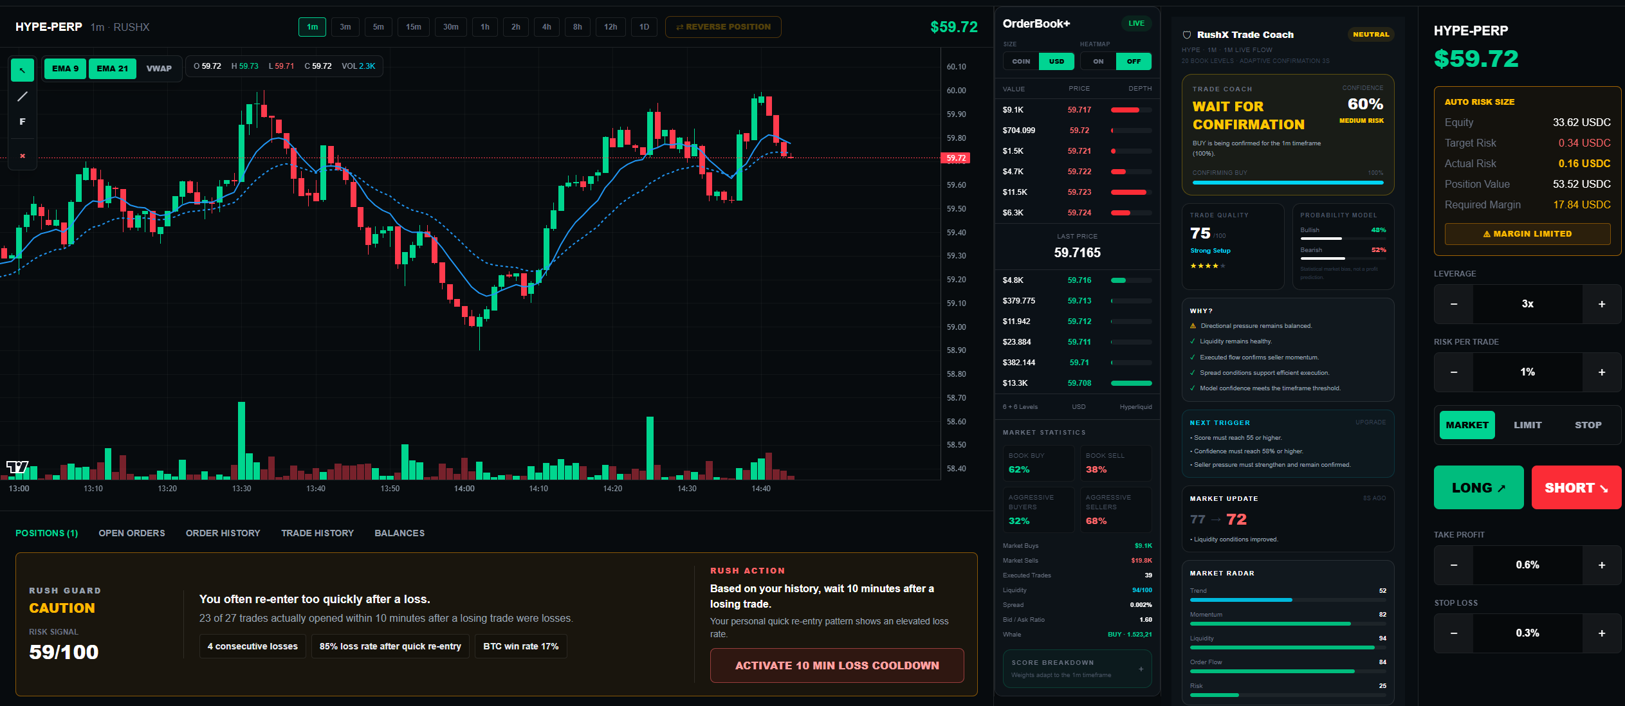1625x706 pixels.
Task: Click the red SHORT button
Action: click(x=1576, y=488)
